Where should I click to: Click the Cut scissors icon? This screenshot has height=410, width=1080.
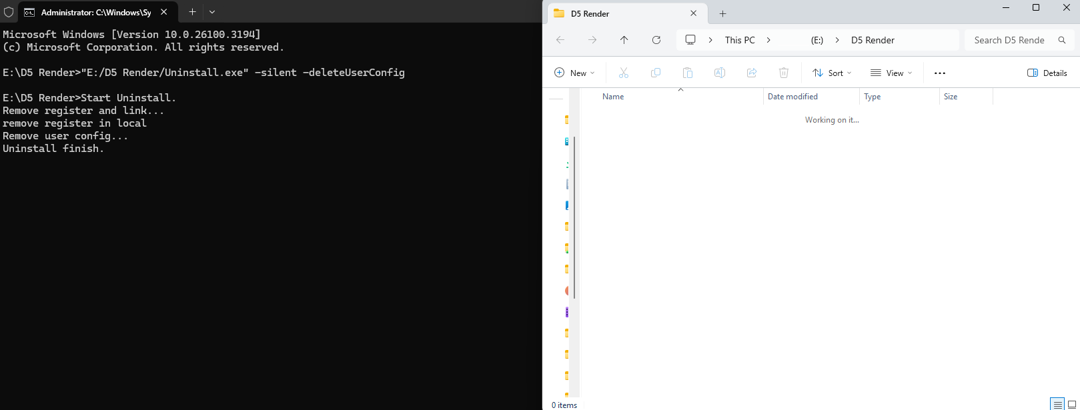point(624,73)
